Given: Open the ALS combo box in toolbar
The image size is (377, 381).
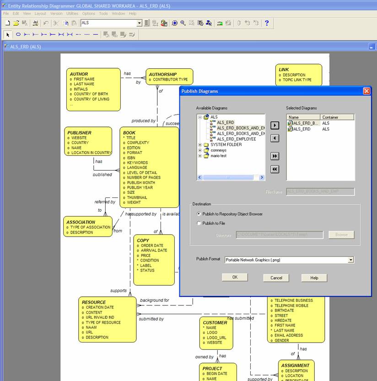Looking at the screenshot, I should pos(140,23).
